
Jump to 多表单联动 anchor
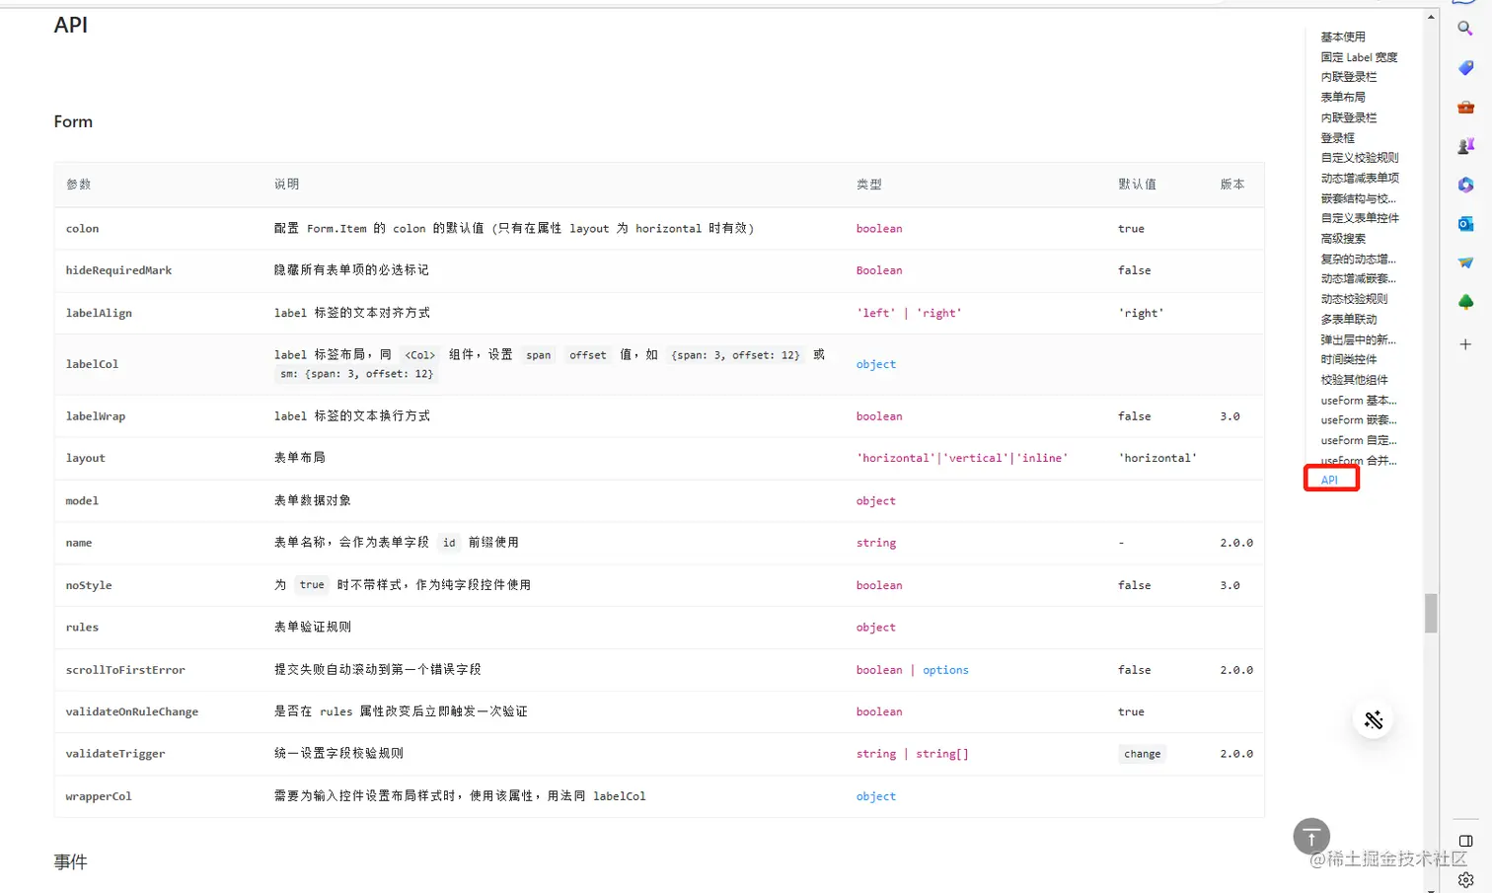click(x=1349, y=320)
